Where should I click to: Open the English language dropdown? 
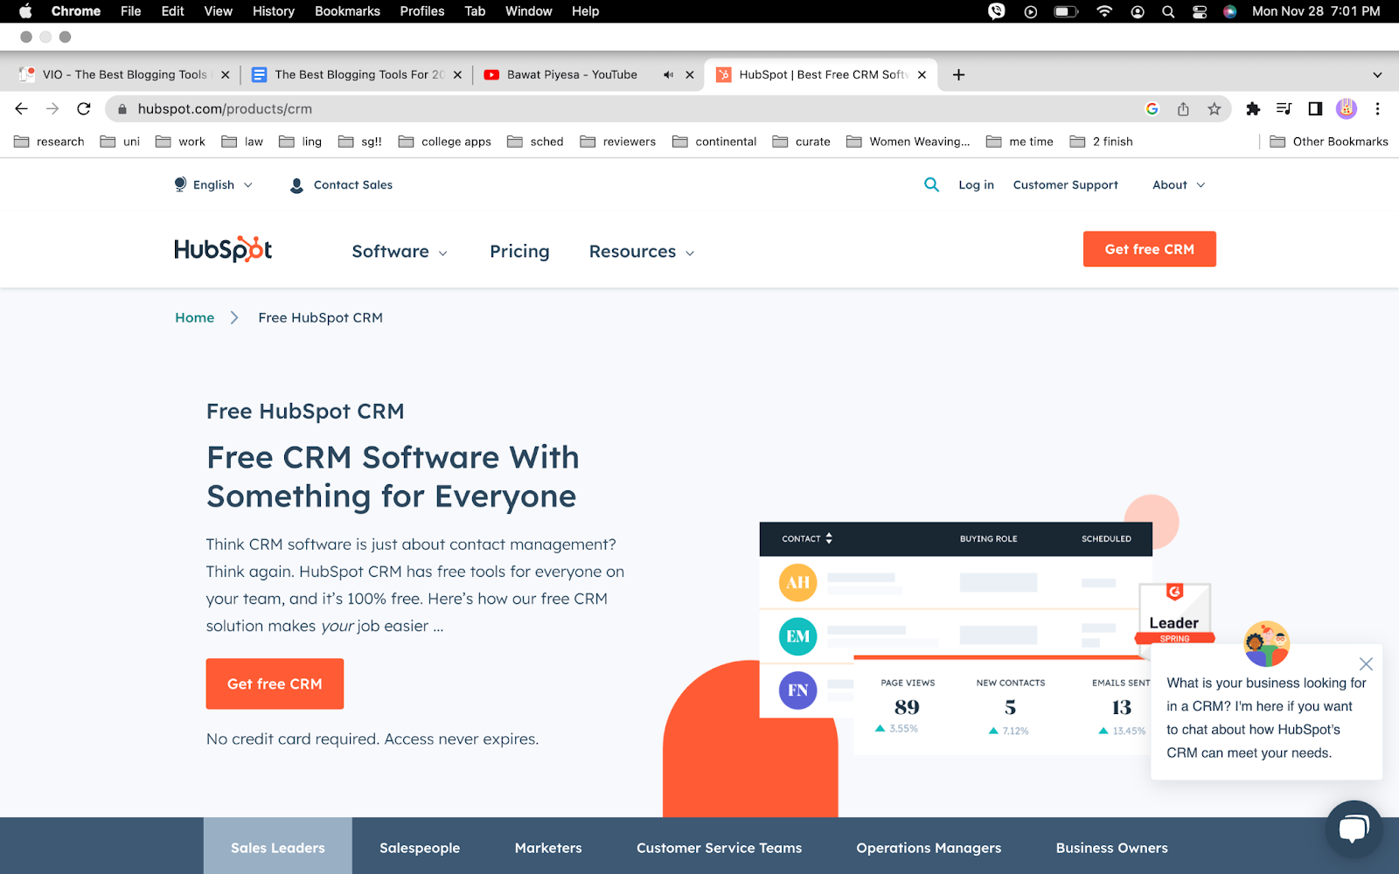213,184
